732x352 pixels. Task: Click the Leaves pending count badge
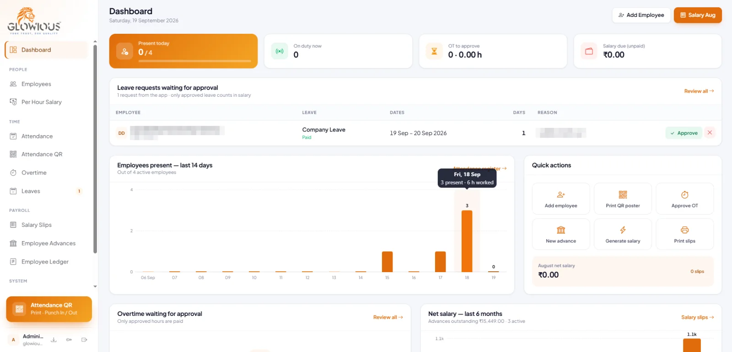79,191
